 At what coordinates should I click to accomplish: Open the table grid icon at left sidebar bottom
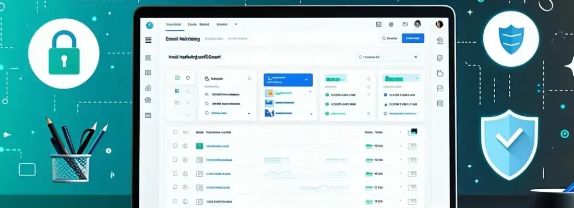[x=148, y=115]
